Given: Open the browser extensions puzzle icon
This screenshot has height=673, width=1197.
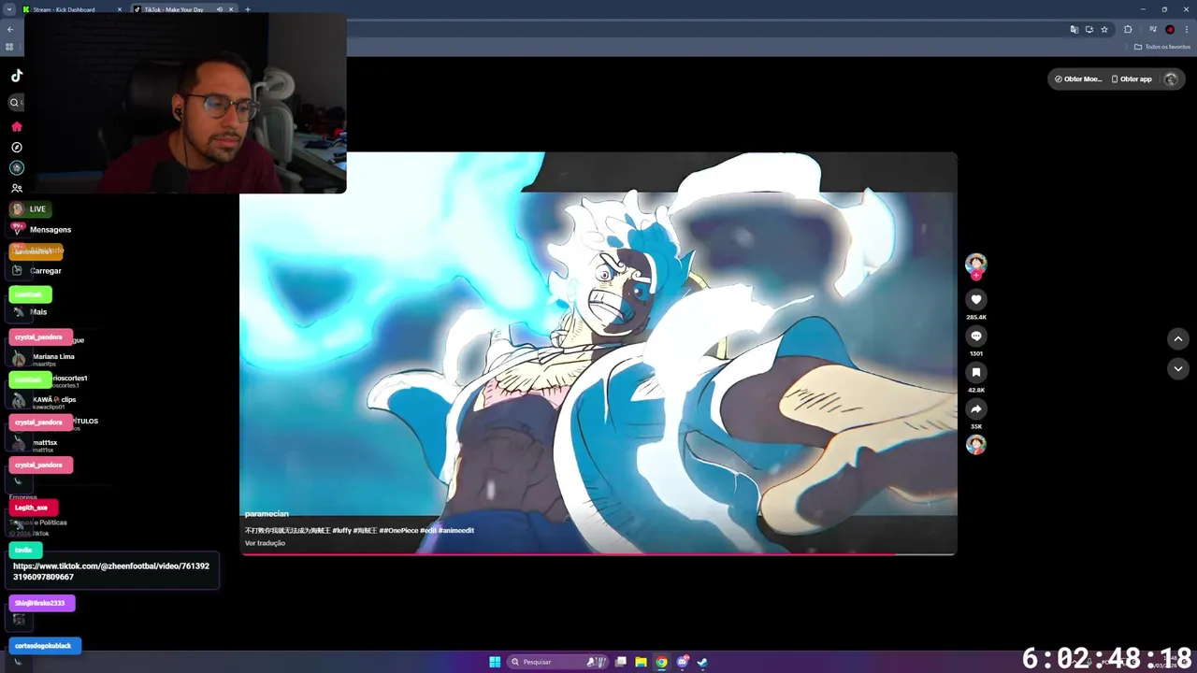Looking at the screenshot, I should click(x=1128, y=29).
